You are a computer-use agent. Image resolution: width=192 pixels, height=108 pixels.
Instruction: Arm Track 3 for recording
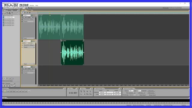pos(36,67)
